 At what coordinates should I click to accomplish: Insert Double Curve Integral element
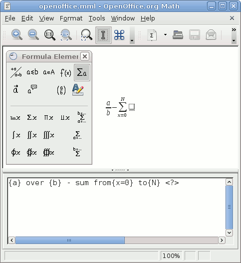32,153
